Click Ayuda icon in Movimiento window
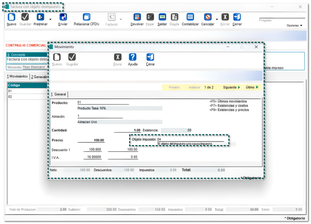The width and height of the screenshot is (311, 224). 133,57
